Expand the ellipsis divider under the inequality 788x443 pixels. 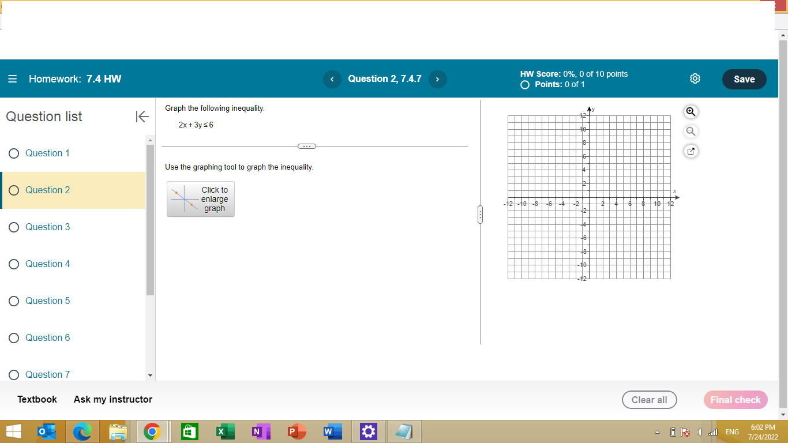tap(307, 146)
